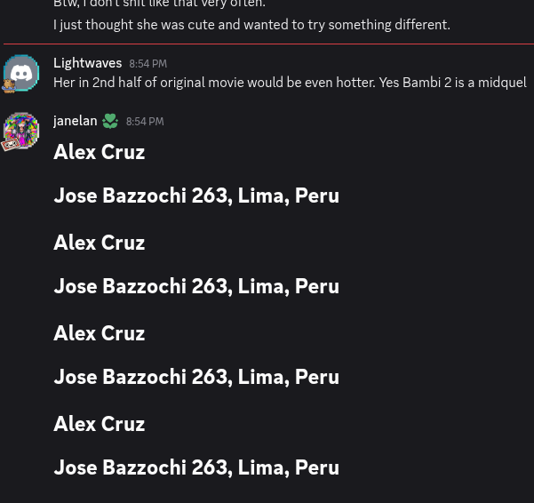Select the fourth "Alex Cruz" heading
This screenshot has width=534, height=503.
(x=99, y=424)
